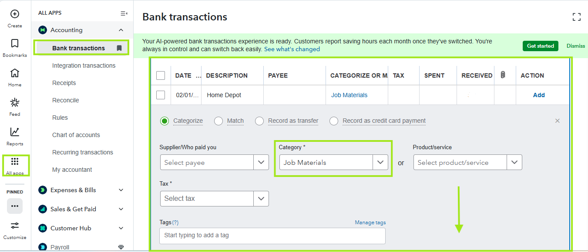Open the Manage tags link
This screenshot has height=252, width=588.
370,223
